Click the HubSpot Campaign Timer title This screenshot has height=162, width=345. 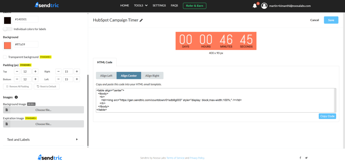116,20
